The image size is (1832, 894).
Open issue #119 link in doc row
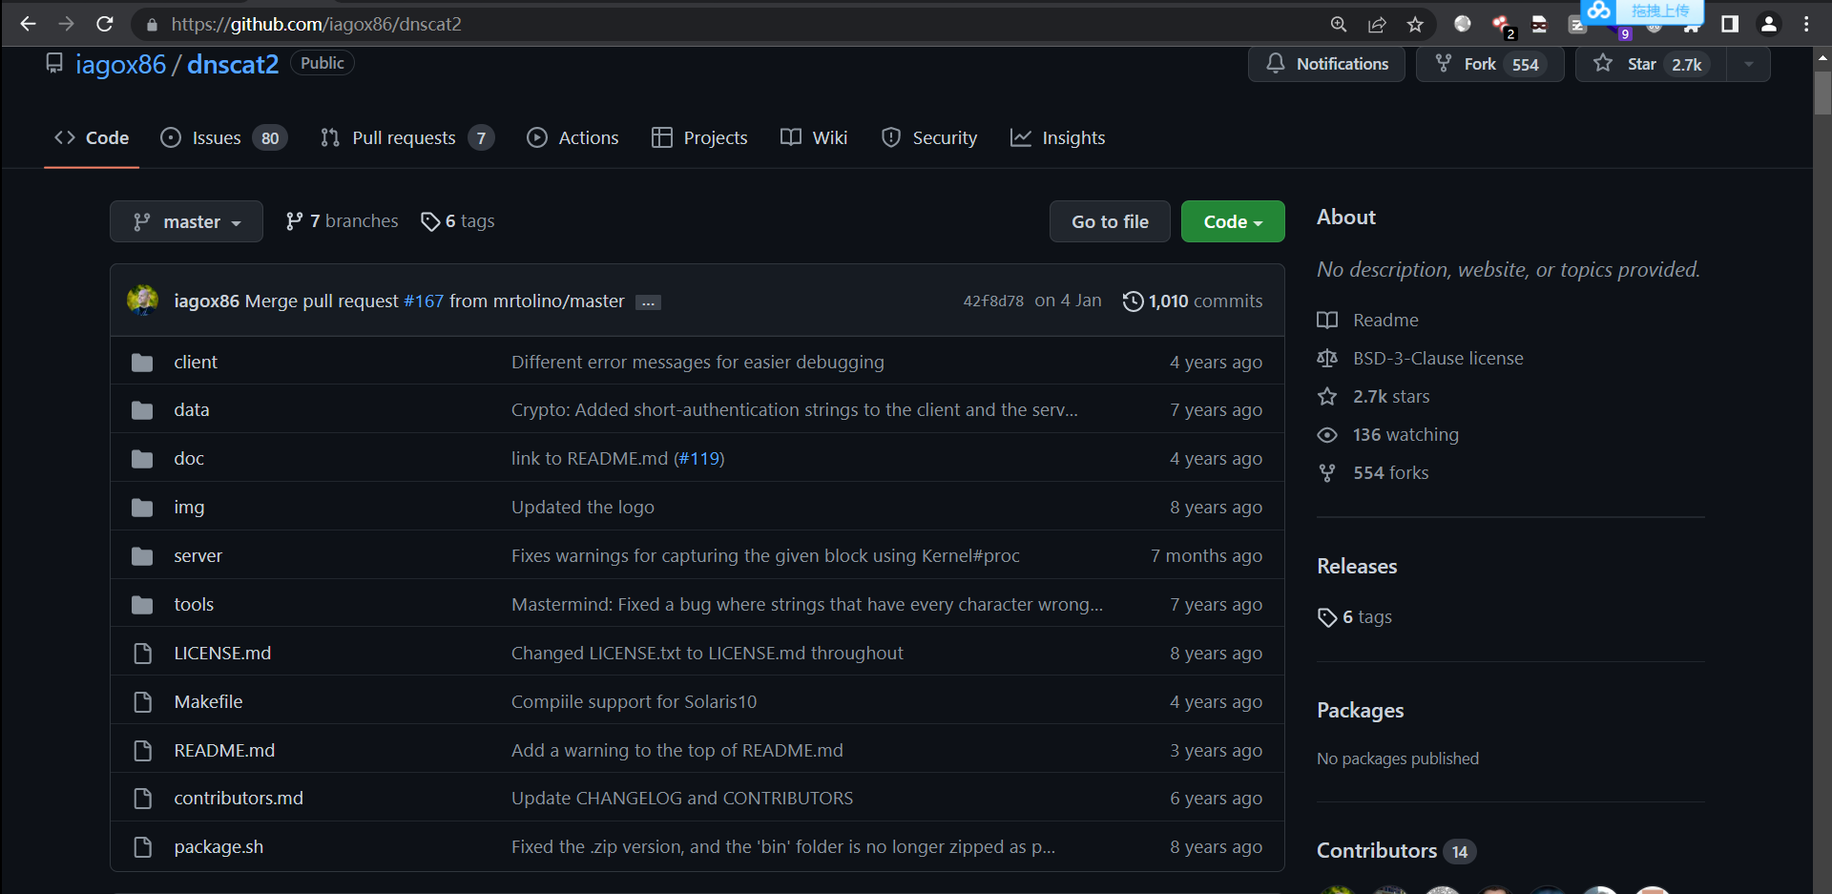click(699, 459)
